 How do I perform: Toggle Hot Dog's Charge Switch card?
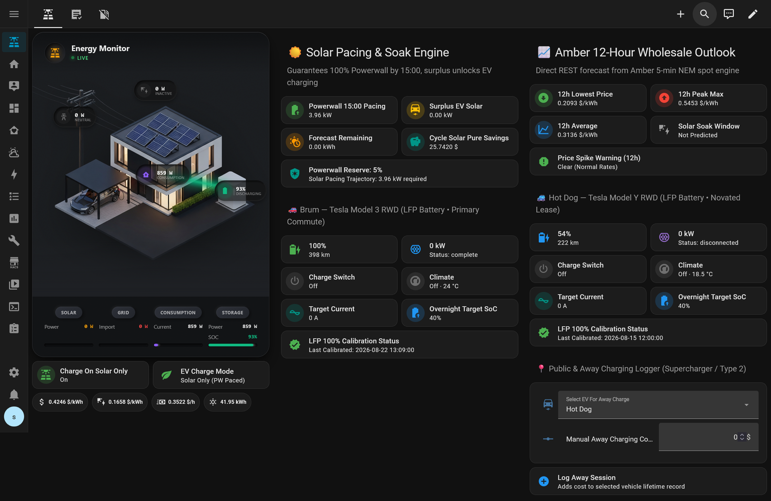(x=588, y=269)
